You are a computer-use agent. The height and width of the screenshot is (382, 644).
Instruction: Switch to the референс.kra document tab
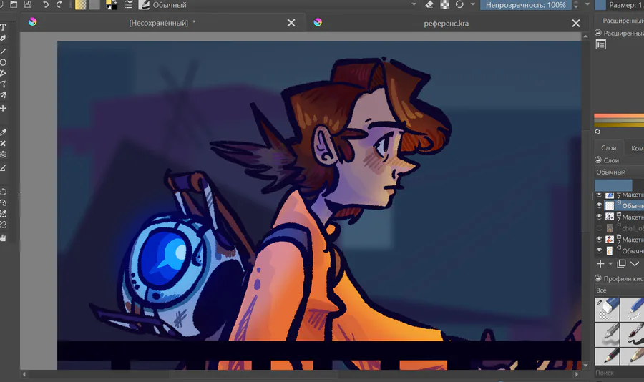click(446, 23)
